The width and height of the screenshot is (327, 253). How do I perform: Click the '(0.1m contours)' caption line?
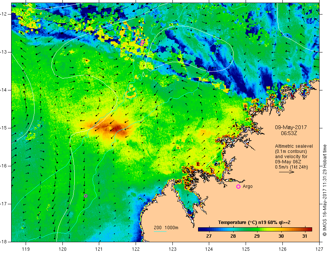point(291,151)
